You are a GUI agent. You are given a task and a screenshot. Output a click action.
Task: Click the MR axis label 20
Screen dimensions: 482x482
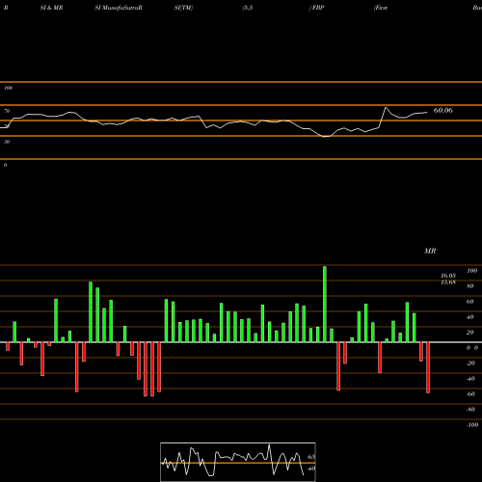470,333
